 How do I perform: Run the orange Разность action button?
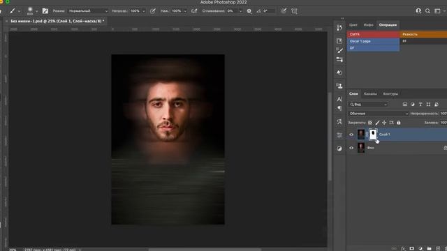pyautogui.click(x=423, y=34)
